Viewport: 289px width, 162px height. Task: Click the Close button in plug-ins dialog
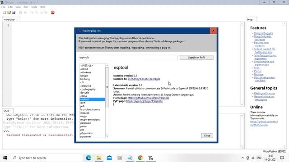[x=207, y=135]
